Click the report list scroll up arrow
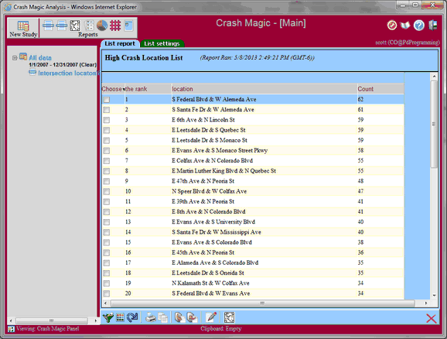The height and width of the screenshot is (339, 447). tap(434, 77)
